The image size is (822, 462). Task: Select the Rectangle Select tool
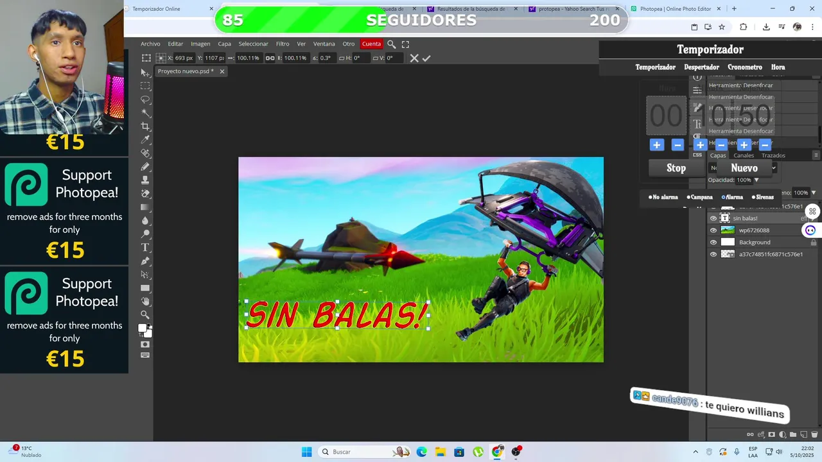tap(146, 86)
